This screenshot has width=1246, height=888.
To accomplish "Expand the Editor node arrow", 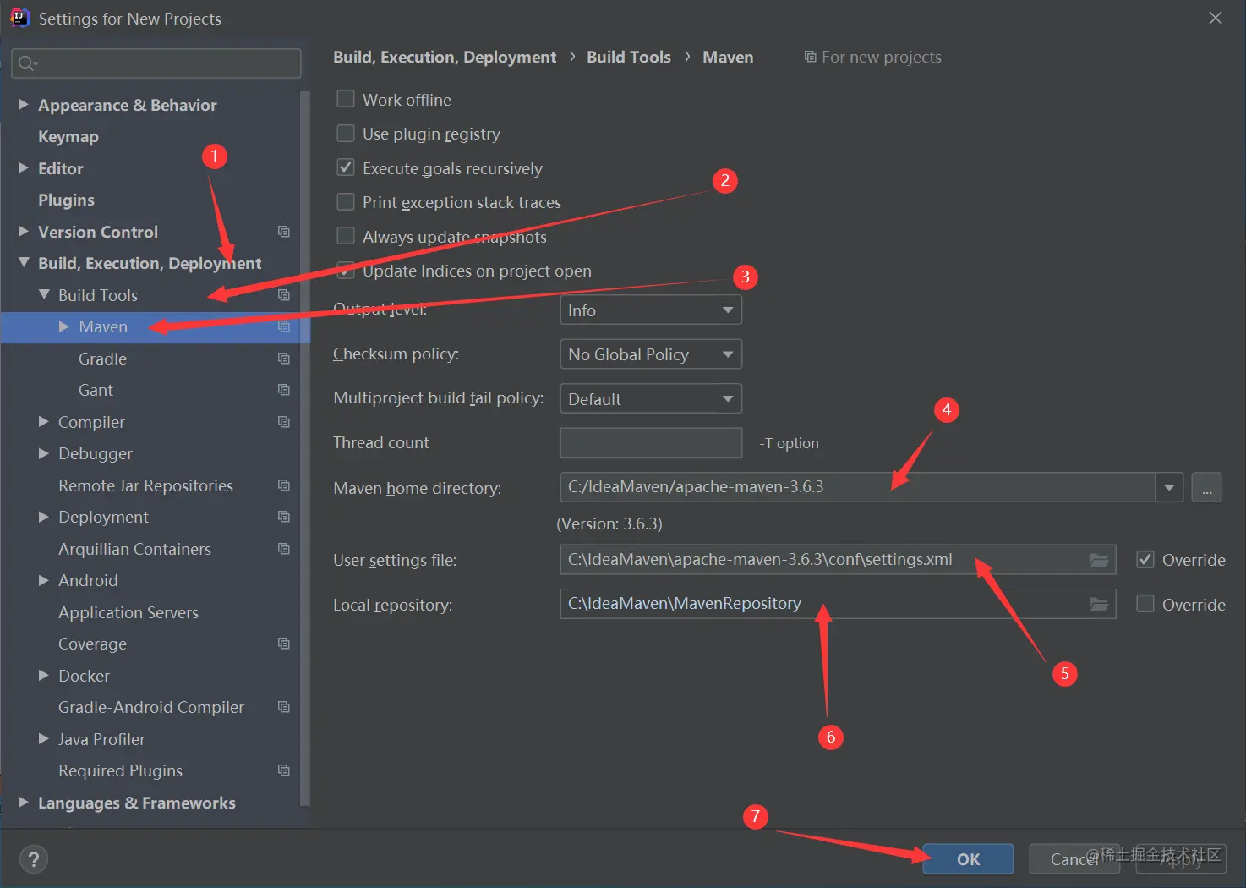I will 24,167.
